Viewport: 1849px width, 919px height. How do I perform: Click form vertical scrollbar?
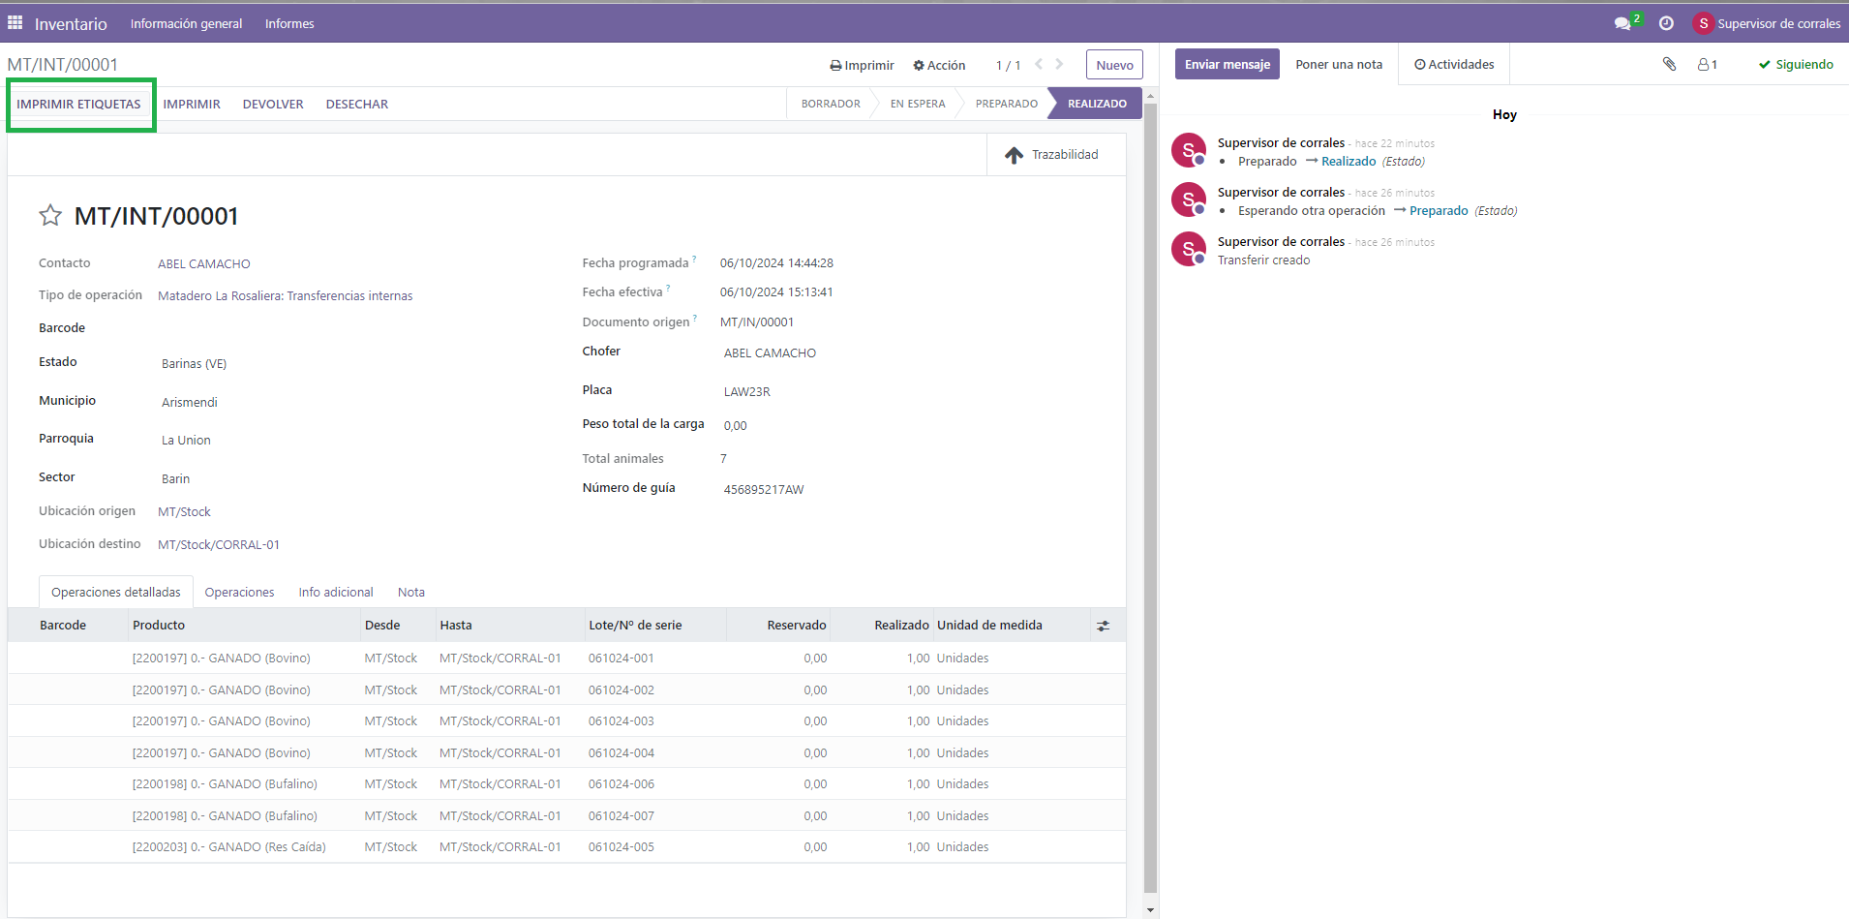coord(1150,499)
